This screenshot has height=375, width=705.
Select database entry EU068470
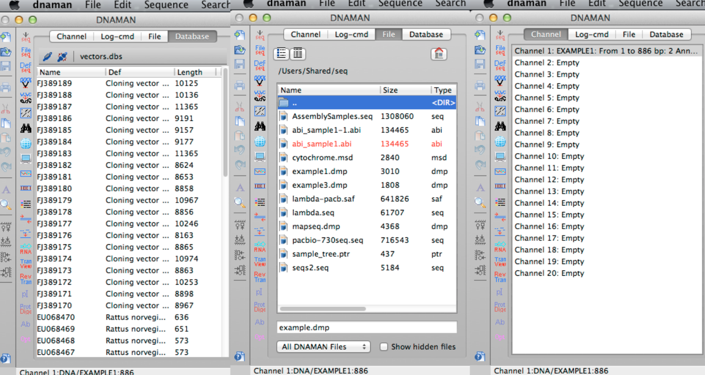pos(129,317)
